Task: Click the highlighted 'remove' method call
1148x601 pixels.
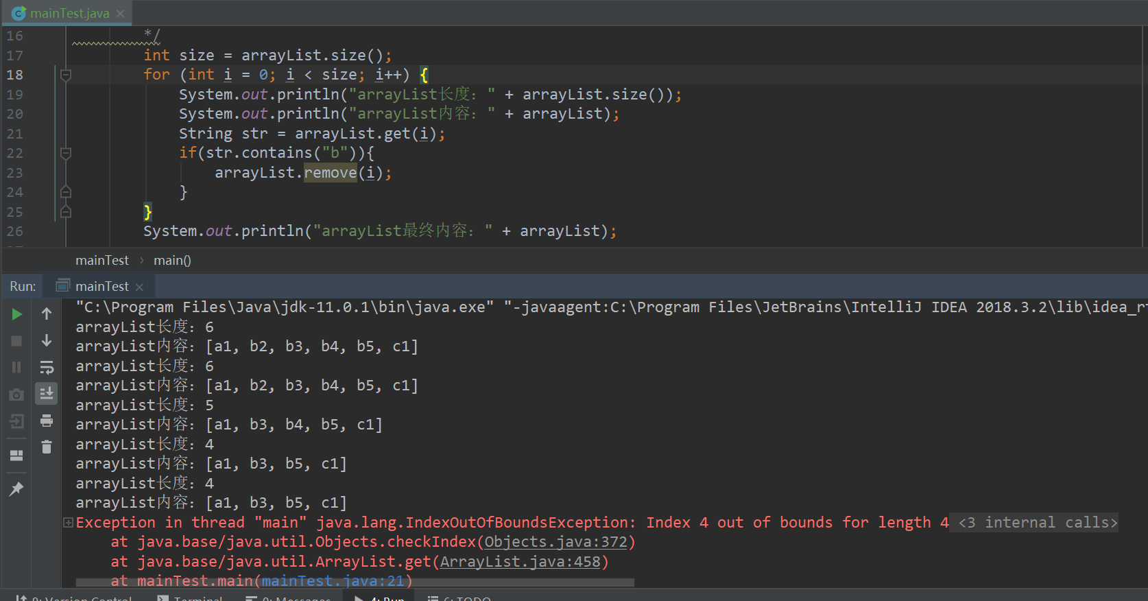Action: tap(331, 173)
